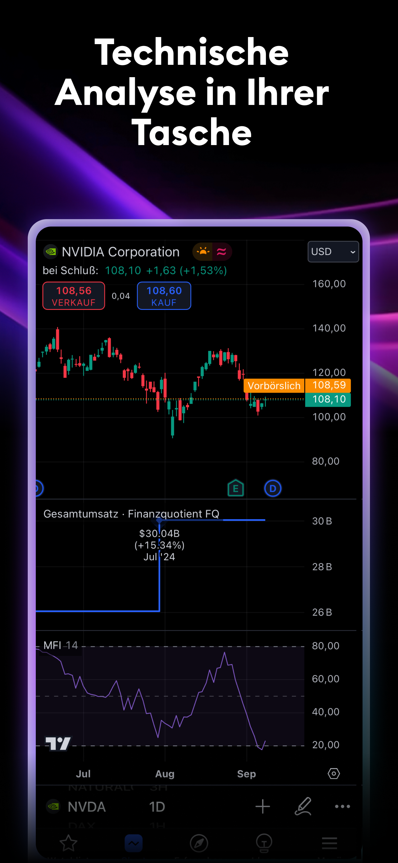Open the NVIDIA Corporation symbol title

click(121, 252)
